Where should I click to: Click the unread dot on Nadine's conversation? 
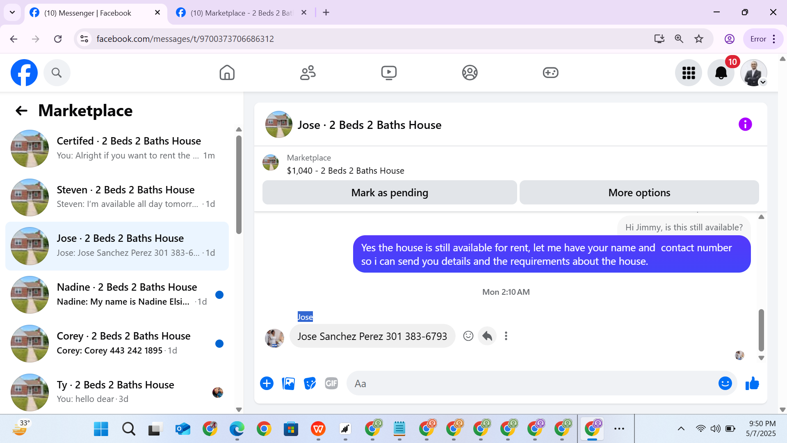pyautogui.click(x=219, y=295)
